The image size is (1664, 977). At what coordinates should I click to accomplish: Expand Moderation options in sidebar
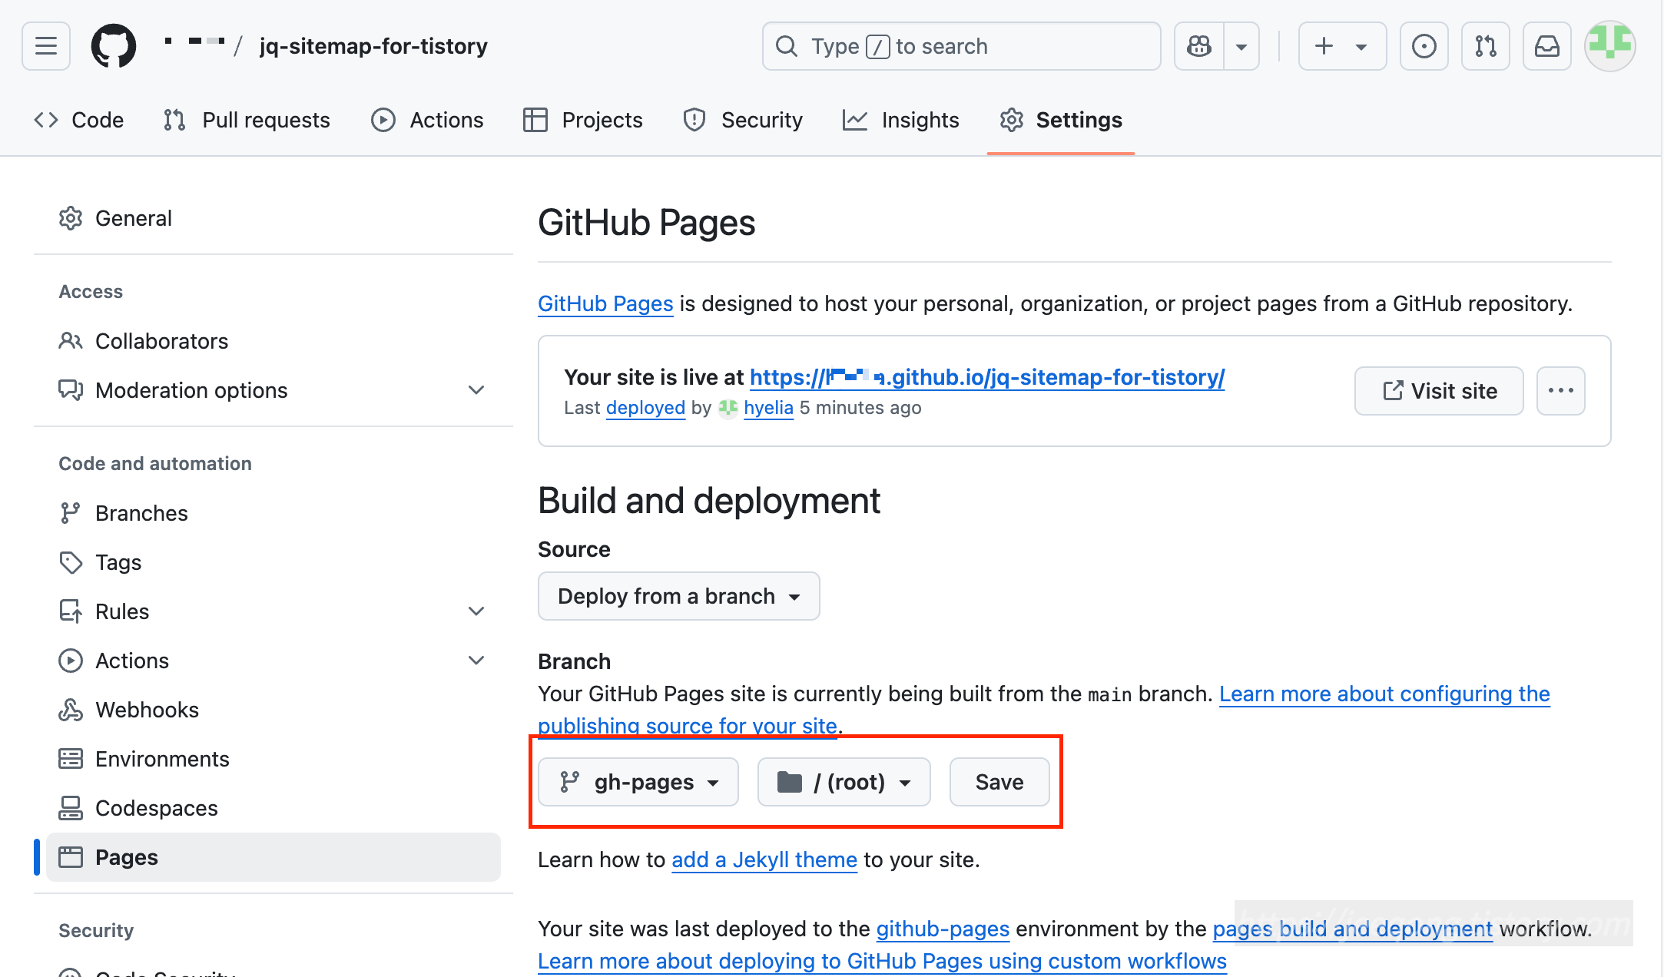[x=476, y=390]
